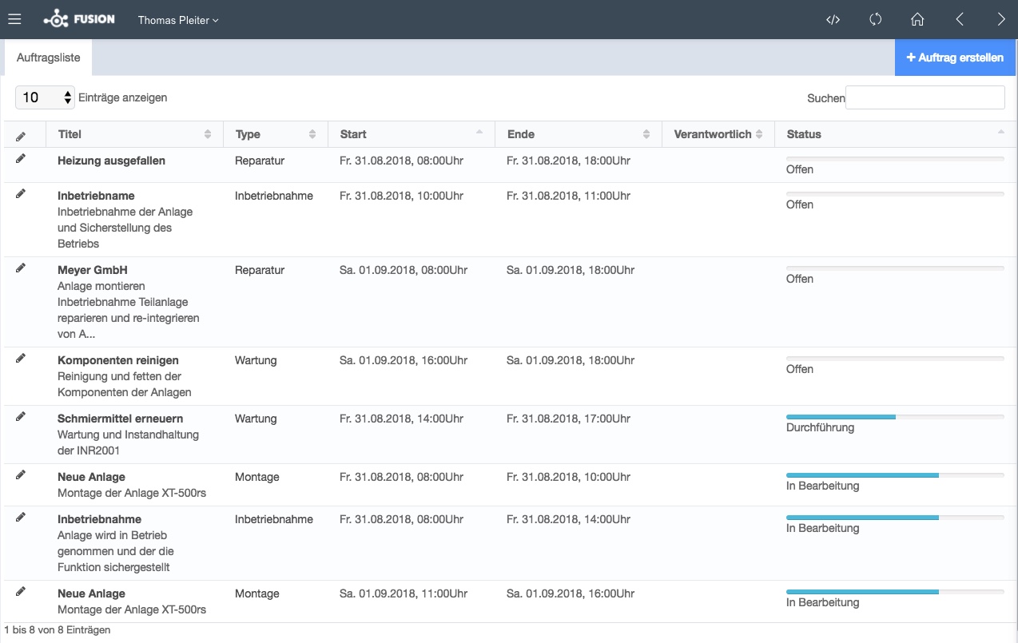Click '1 bis 8 von 8 Einträgen' info
The width and height of the screenshot is (1018, 643).
pyautogui.click(x=58, y=630)
